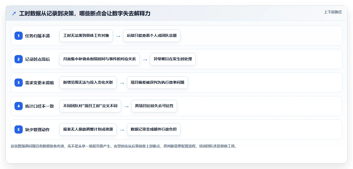Click the arrow before 数据记录变成额外行政负担
Viewport: 353px width, 169px height.
click(x=122, y=130)
